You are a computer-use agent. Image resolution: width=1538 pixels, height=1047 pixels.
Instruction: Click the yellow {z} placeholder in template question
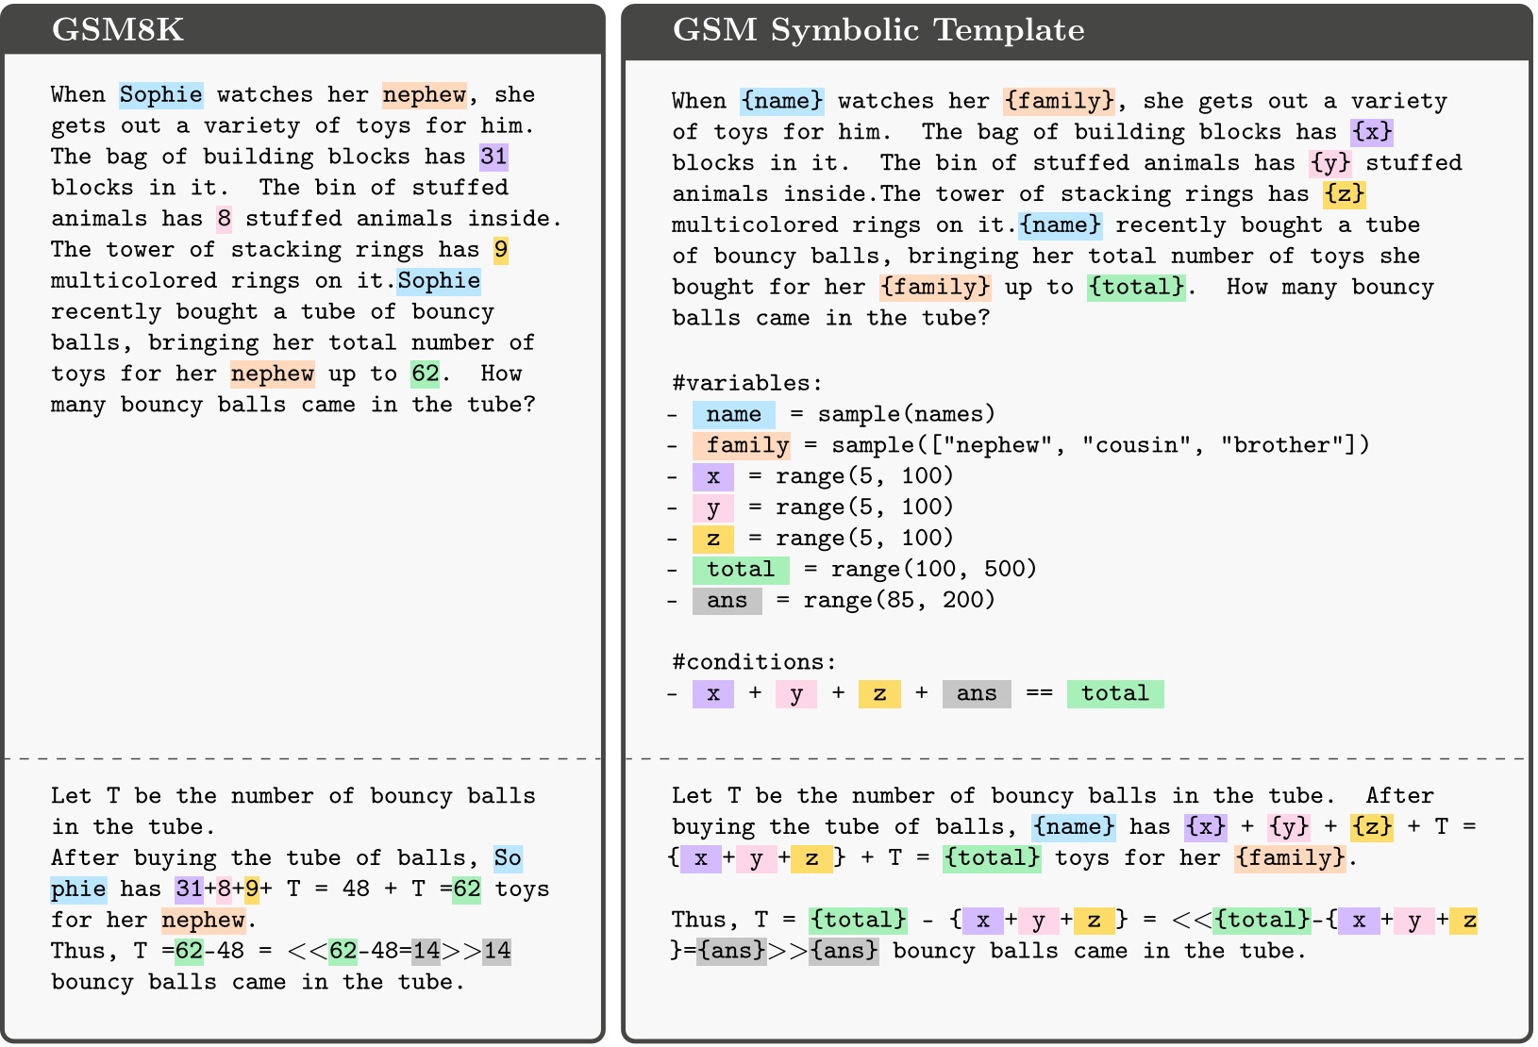(x=1344, y=194)
